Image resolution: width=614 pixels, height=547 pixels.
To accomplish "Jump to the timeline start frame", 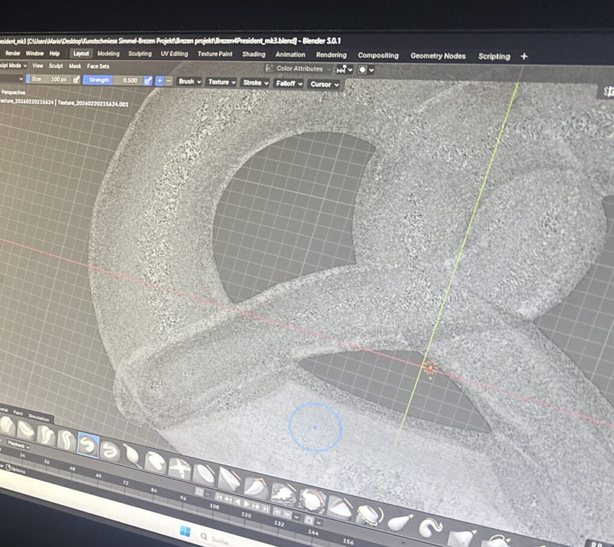I will 219,497.
